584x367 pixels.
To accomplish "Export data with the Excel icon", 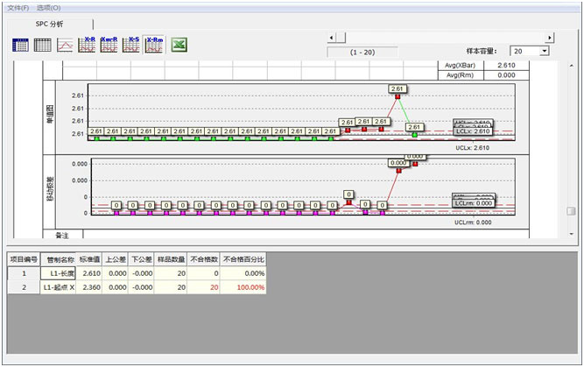I will (x=179, y=45).
